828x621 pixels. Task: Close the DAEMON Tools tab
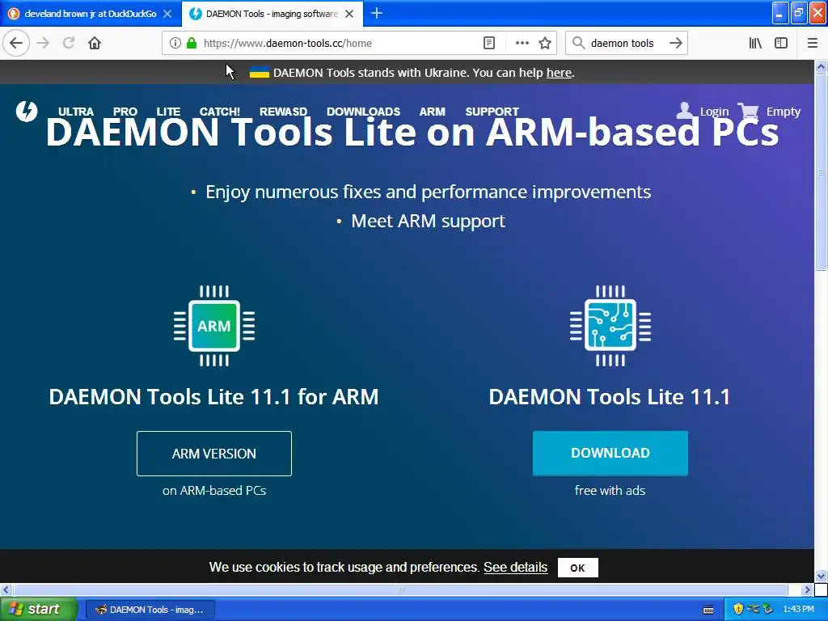click(x=349, y=15)
